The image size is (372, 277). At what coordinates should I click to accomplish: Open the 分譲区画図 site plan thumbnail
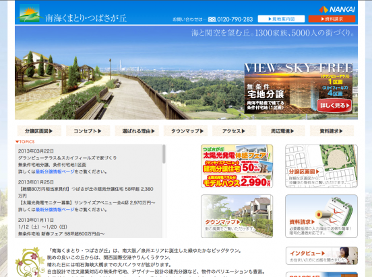click(x=321, y=166)
